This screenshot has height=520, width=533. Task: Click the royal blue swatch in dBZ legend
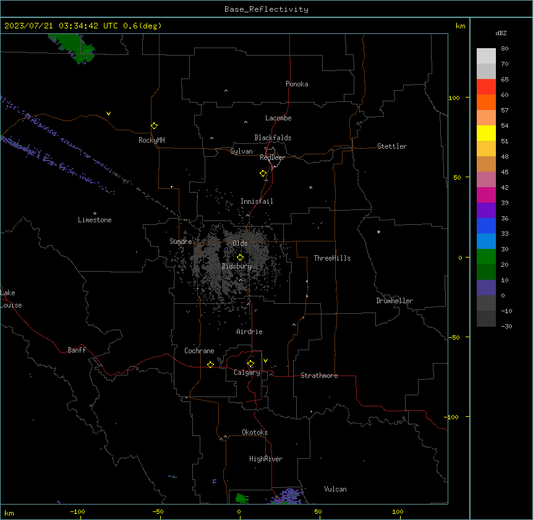(x=486, y=225)
